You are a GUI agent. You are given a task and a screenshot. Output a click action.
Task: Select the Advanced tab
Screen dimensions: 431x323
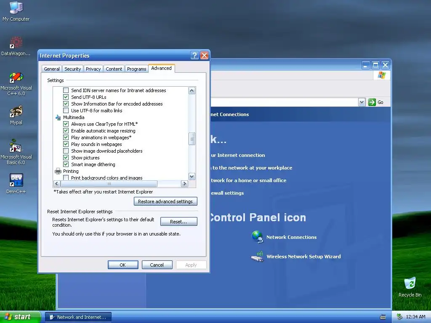pos(161,68)
